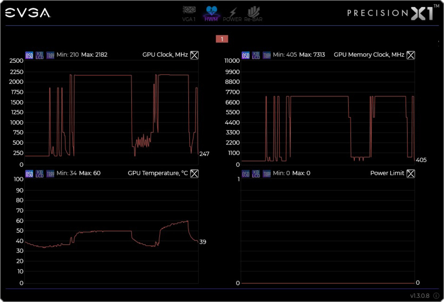Toggle TRAY for GPU Temperature graph
The width and height of the screenshot is (444, 302).
coord(51,173)
